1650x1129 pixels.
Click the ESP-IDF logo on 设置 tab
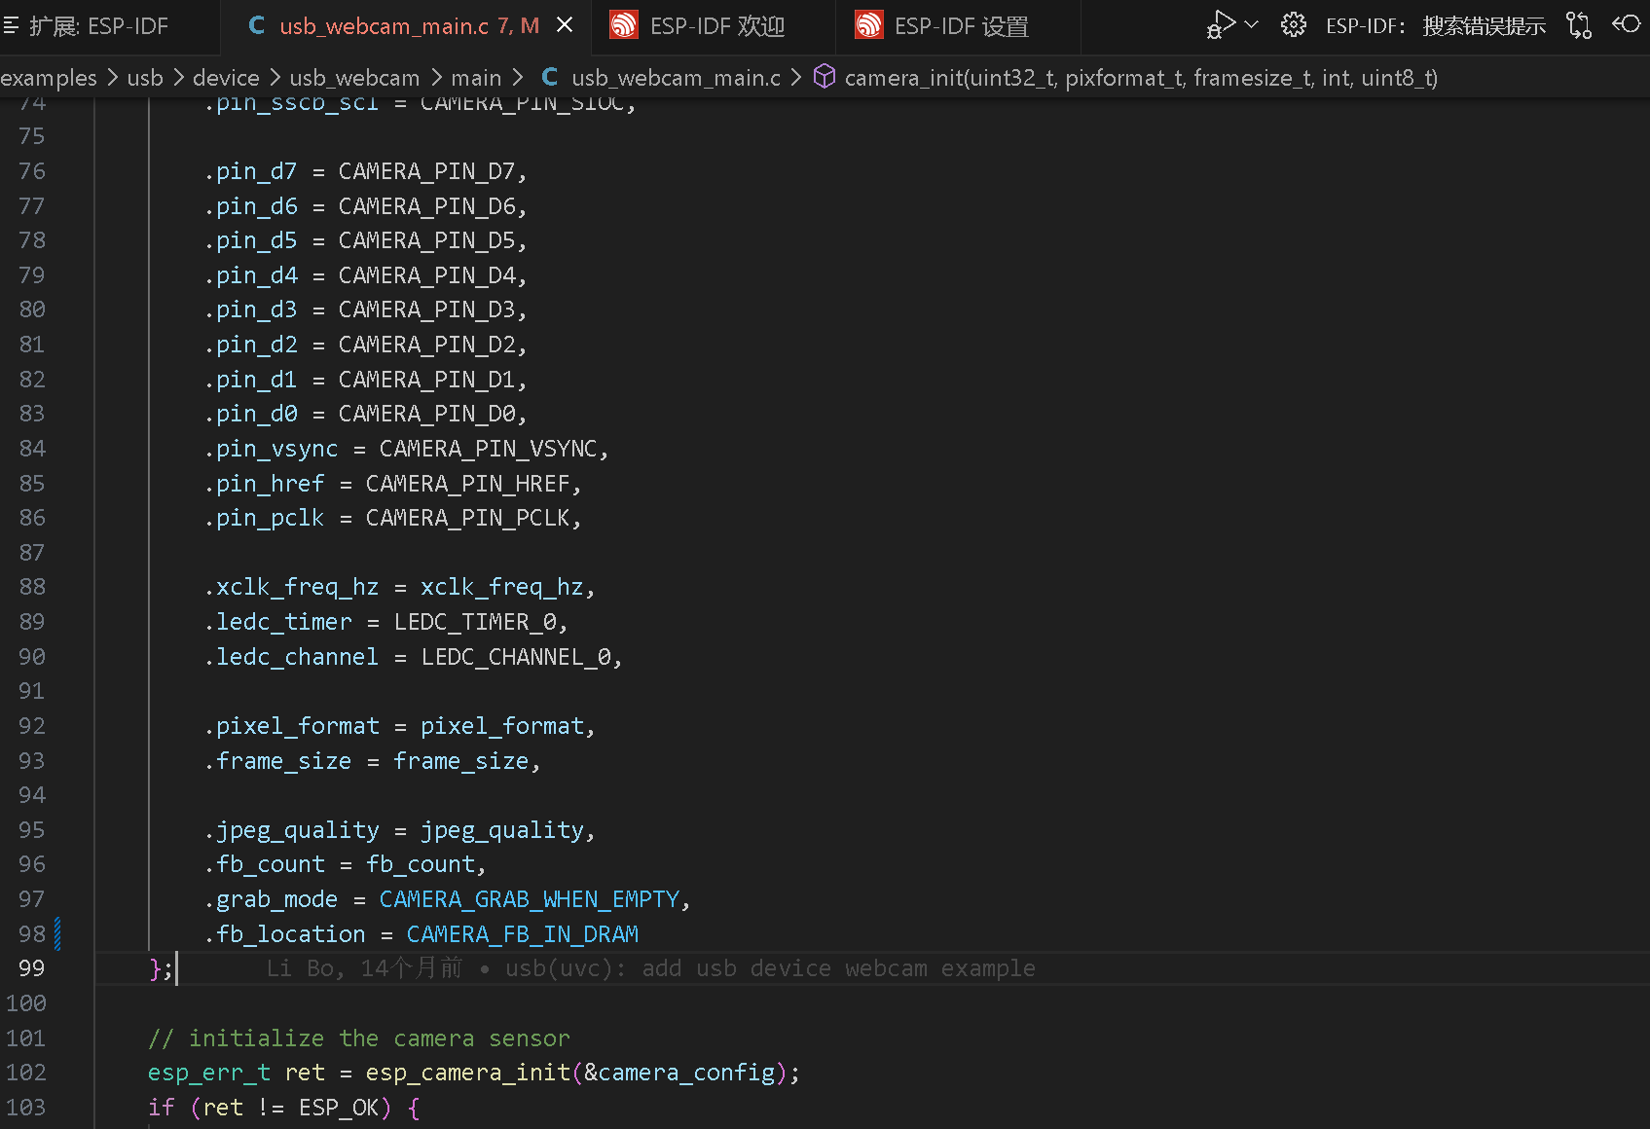[868, 26]
